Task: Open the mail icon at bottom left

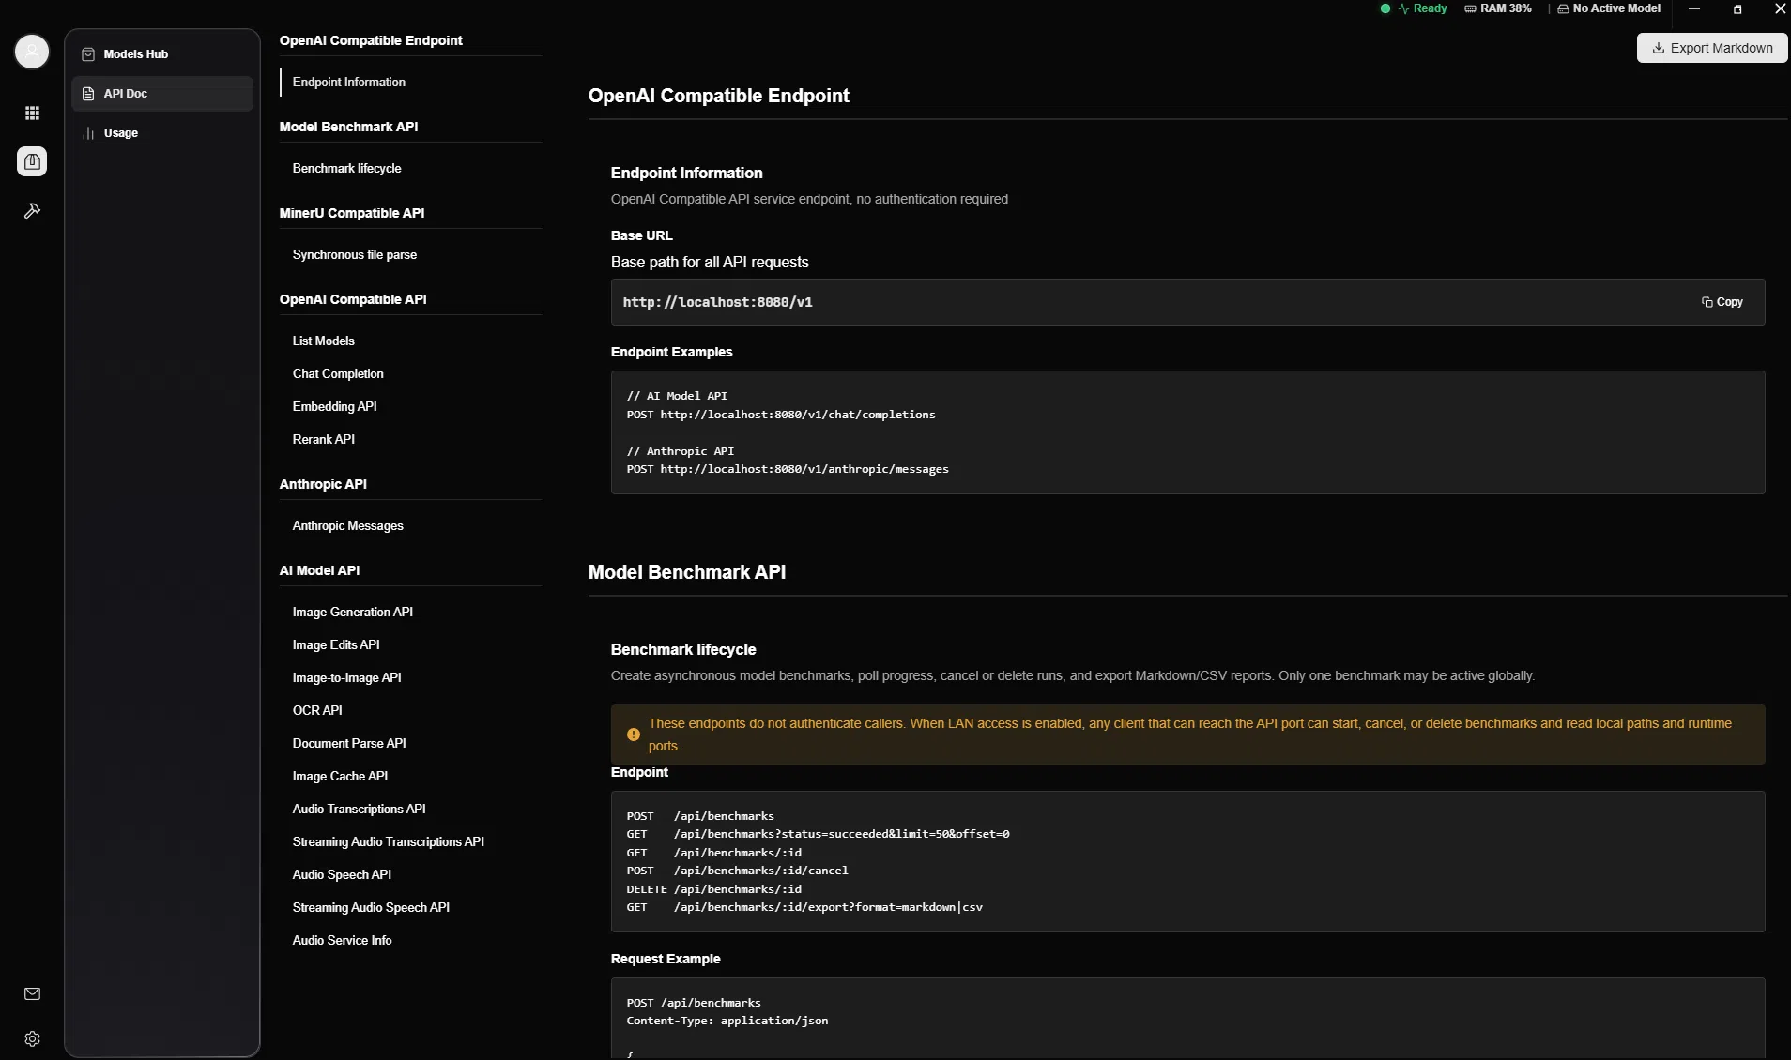Action: 32,993
